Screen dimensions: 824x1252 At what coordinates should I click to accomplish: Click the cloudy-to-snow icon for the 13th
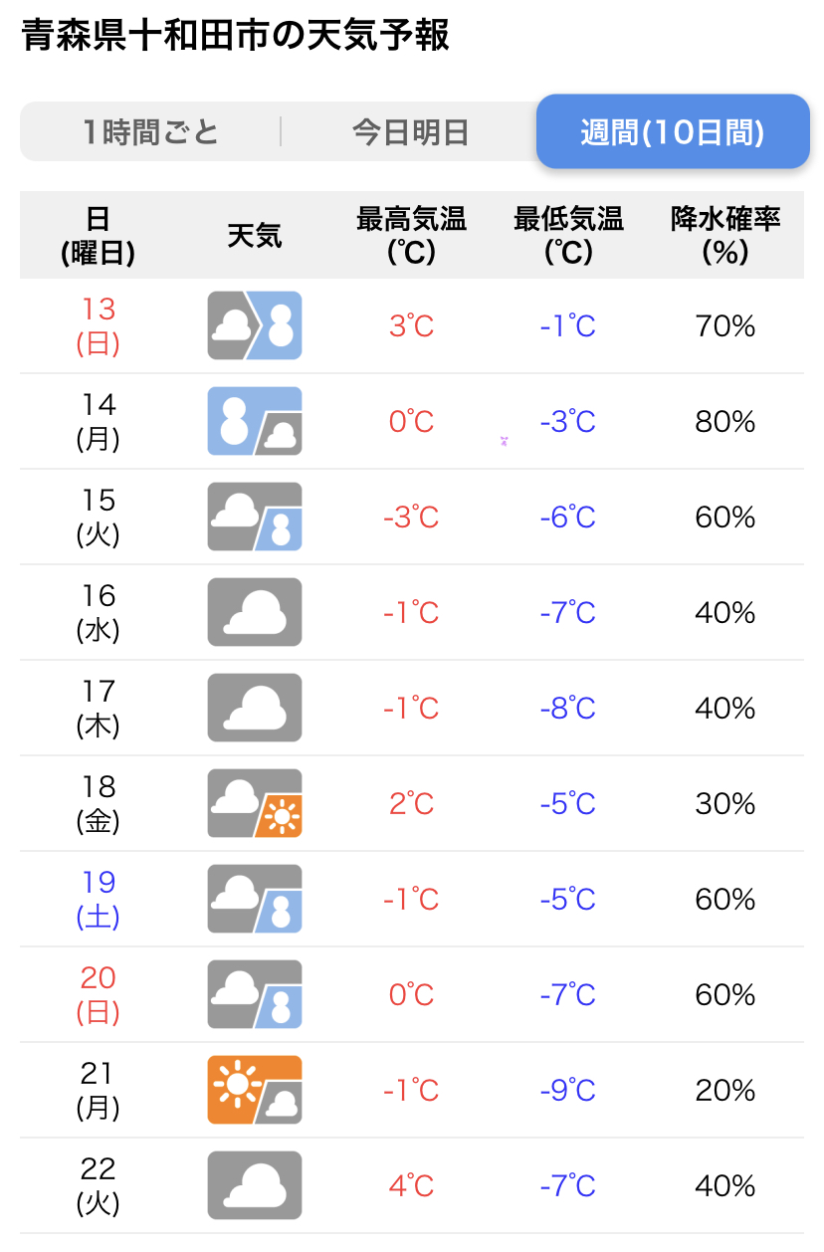pos(255,325)
